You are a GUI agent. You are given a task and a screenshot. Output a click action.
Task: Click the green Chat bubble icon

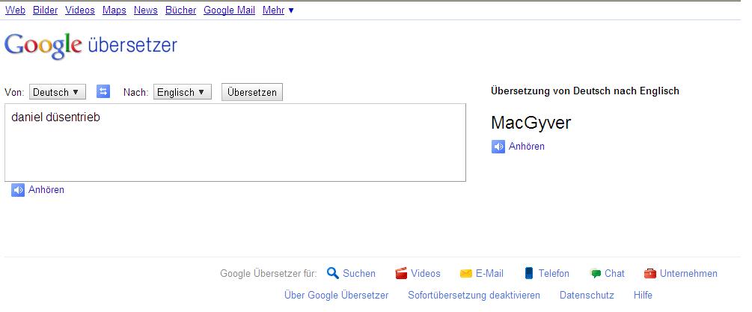coord(595,273)
